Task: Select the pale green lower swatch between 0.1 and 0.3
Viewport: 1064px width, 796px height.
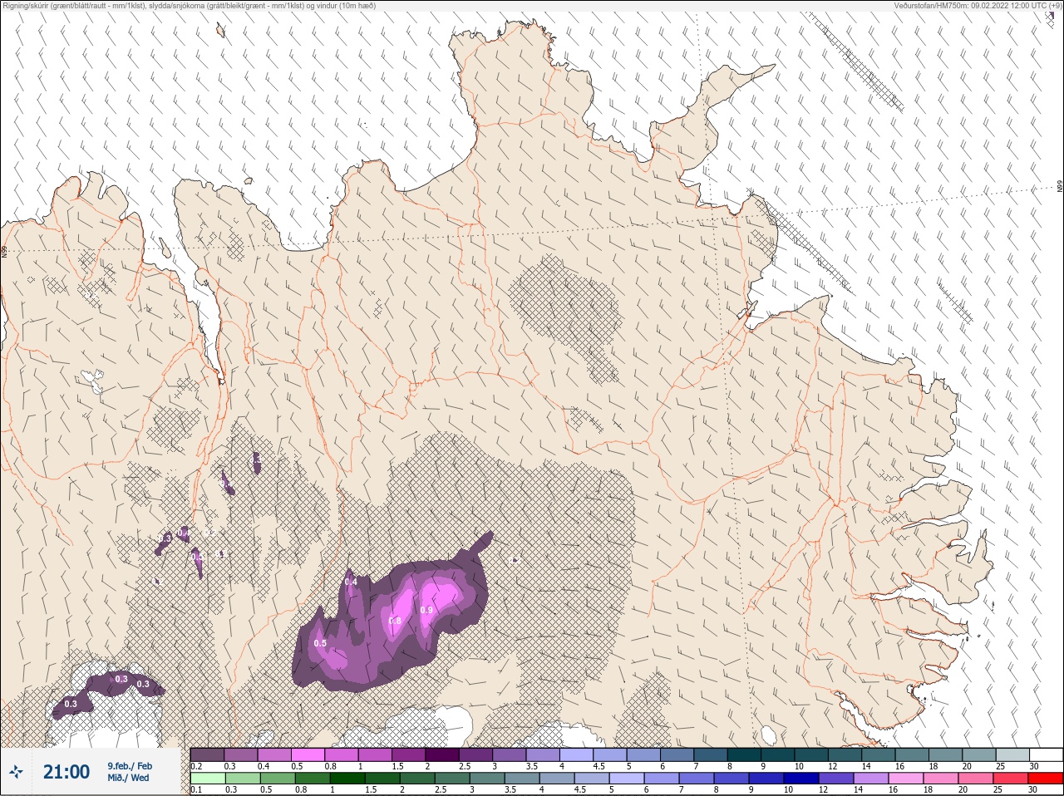Action: (207, 779)
